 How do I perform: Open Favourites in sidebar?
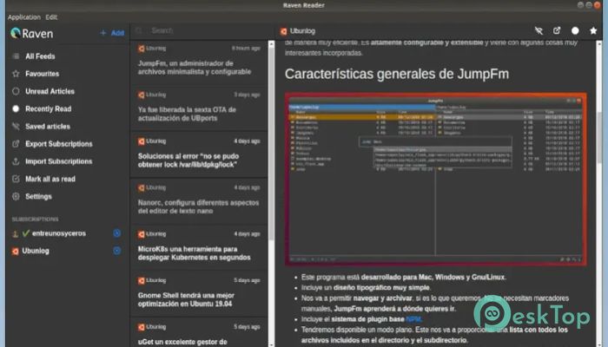point(42,74)
